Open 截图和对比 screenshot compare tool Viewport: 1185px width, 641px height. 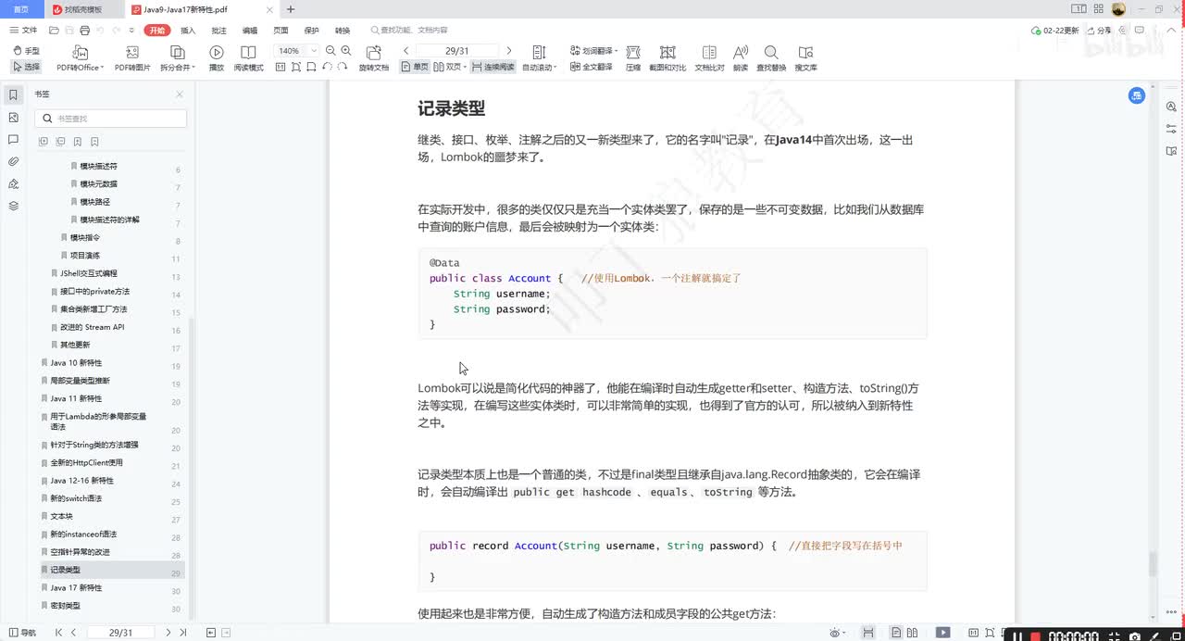tap(667, 58)
